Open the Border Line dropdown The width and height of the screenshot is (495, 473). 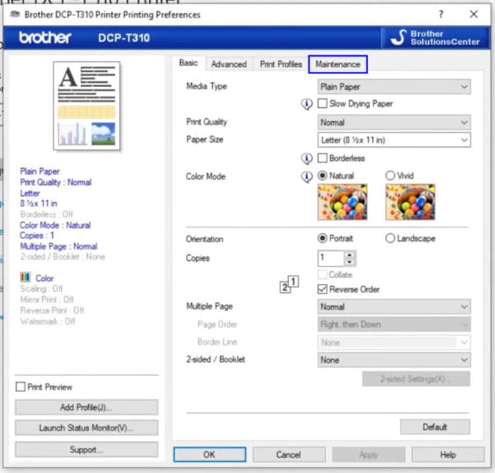pyautogui.click(x=394, y=343)
